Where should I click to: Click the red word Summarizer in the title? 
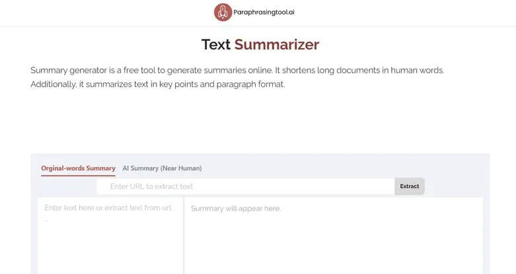tap(276, 45)
